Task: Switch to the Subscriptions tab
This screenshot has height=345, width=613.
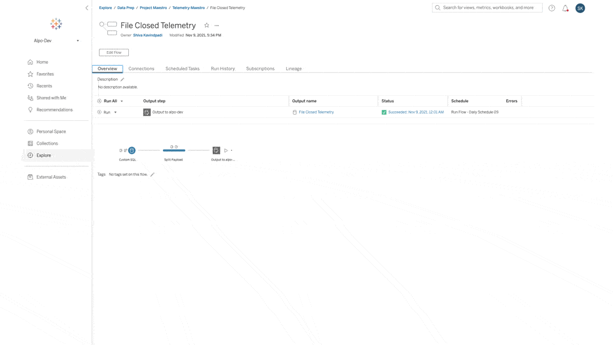Action: (261, 69)
